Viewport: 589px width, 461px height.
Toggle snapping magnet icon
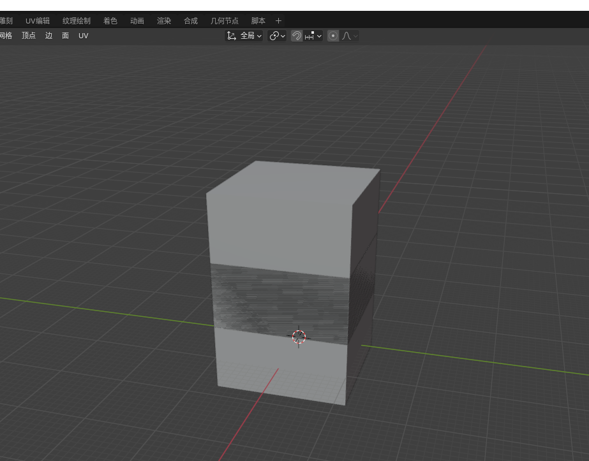296,36
